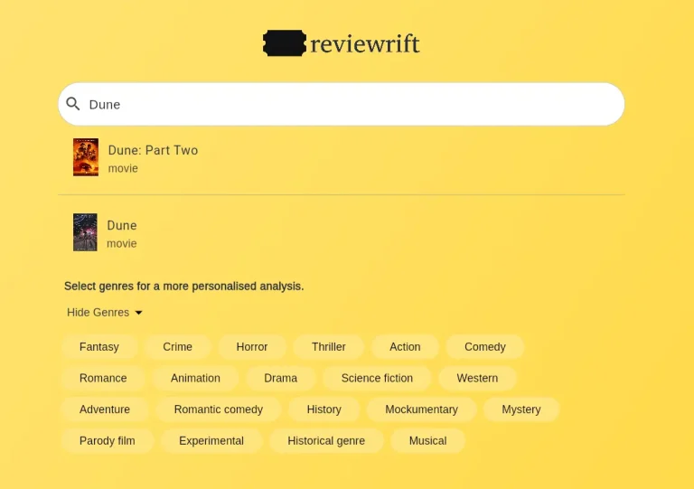The height and width of the screenshot is (489, 694).
Task: Open the Dune movie poster thumbnail
Action: click(x=85, y=232)
